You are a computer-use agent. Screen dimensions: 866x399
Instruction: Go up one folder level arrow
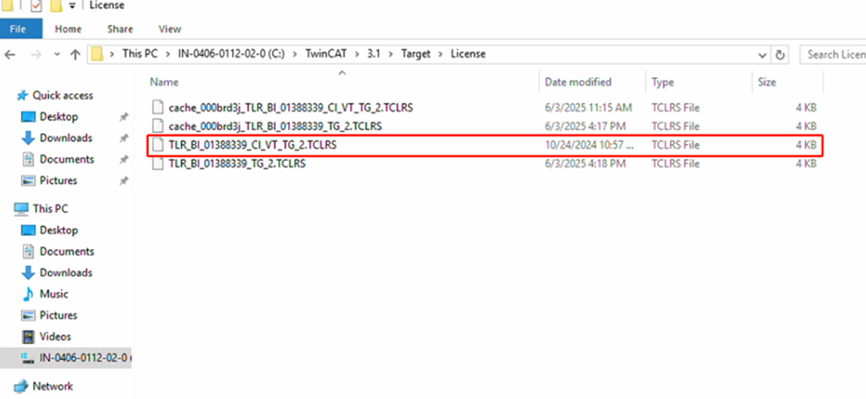[x=75, y=54]
